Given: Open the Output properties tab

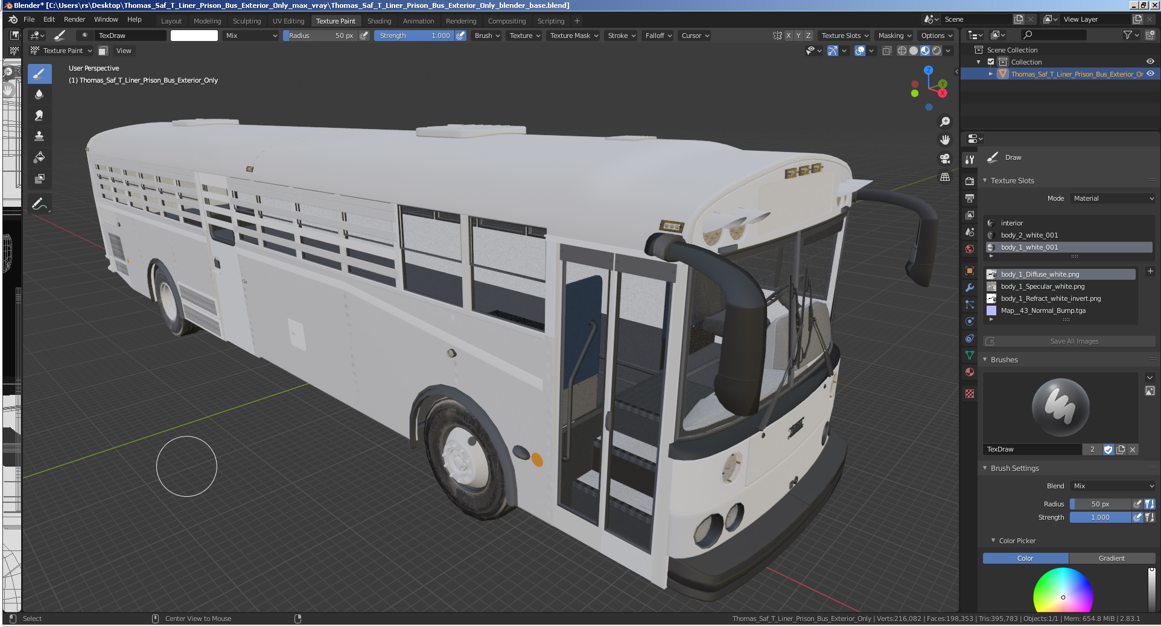Looking at the screenshot, I should pyautogui.click(x=970, y=198).
